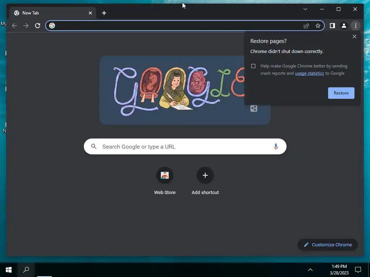Viewport: 370px width, 277px height.
Task: Minimize the Chrome window
Action: click(x=322, y=9)
